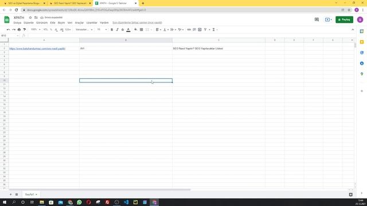Image resolution: width=367 pixels, height=206 pixels.
Task: Click the last edit history link
Action: pyautogui.click(x=137, y=23)
